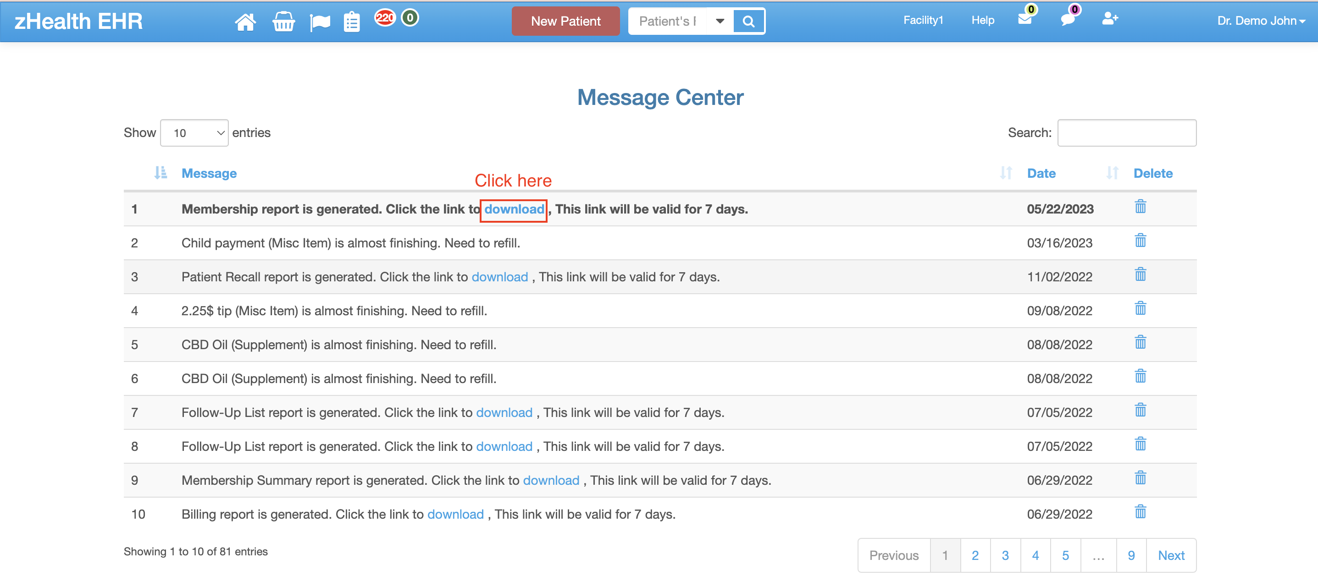Viewport: 1318px width, 581px height.
Task: Click the Next pagination button
Action: (1171, 555)
